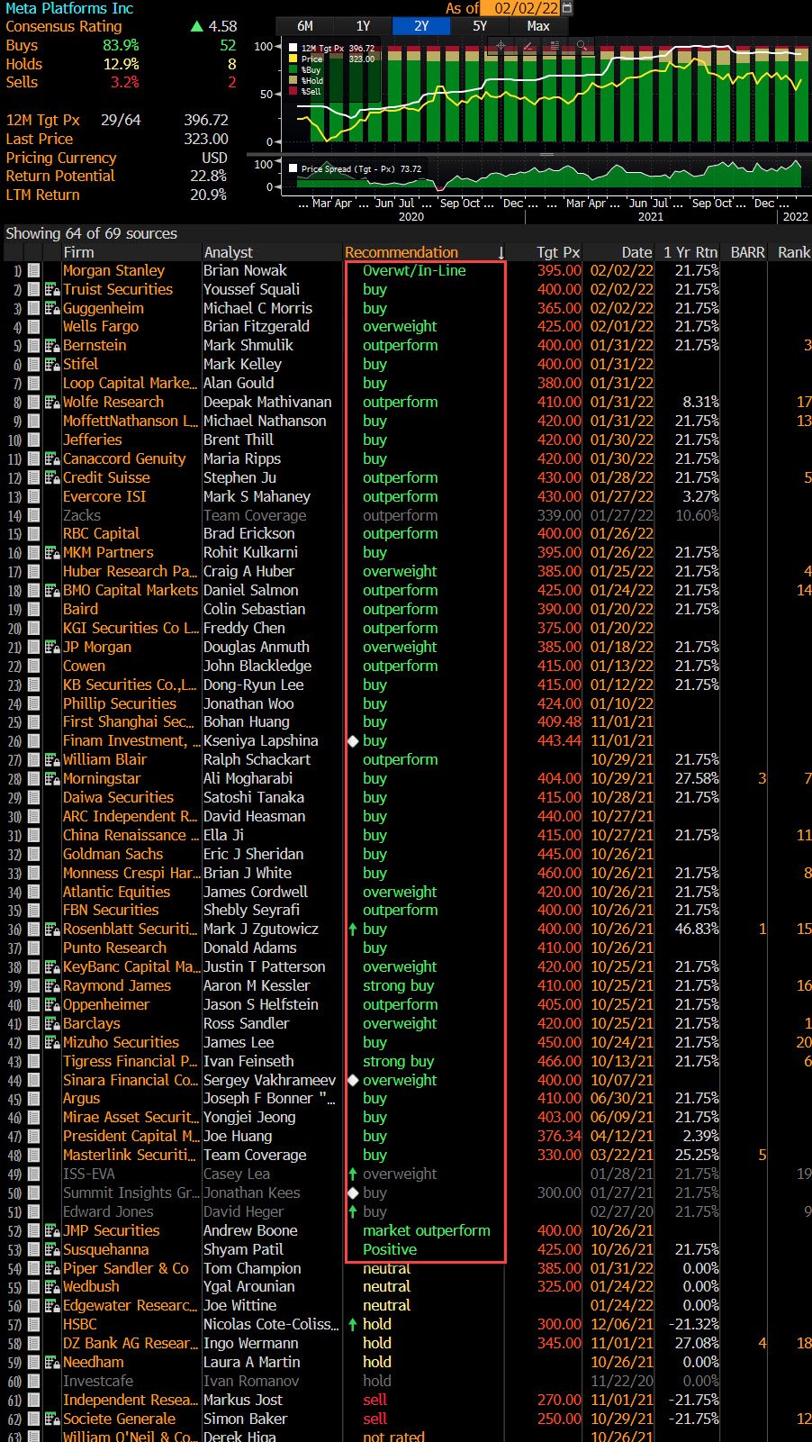The height and width of the screenshot is (1442, 812).
Task: Open the locked model icon for Morningstar
Action: coord(51,779)
